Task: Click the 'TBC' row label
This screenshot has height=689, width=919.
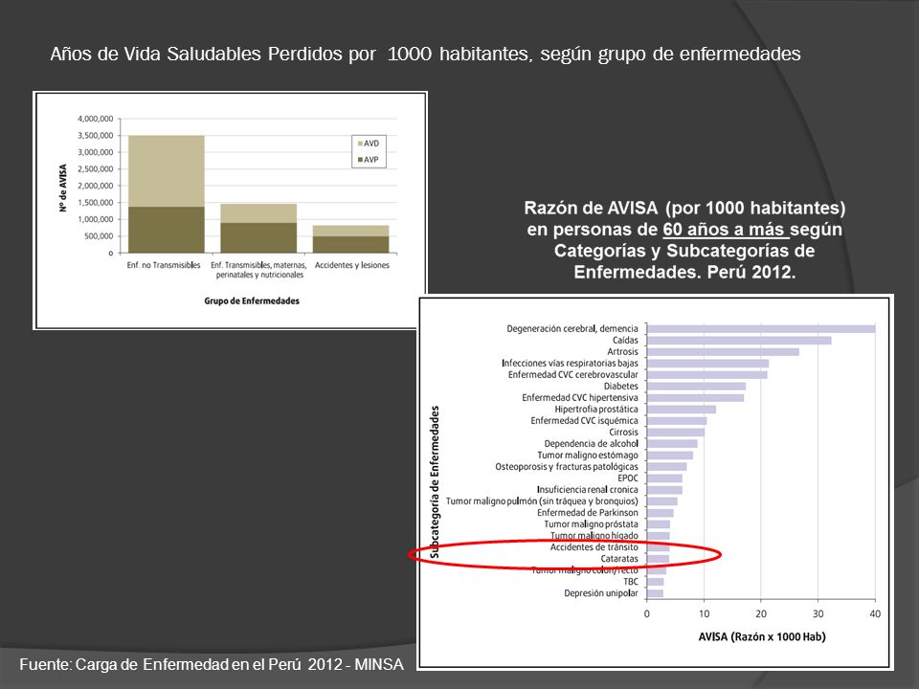Action: point(631,581)
